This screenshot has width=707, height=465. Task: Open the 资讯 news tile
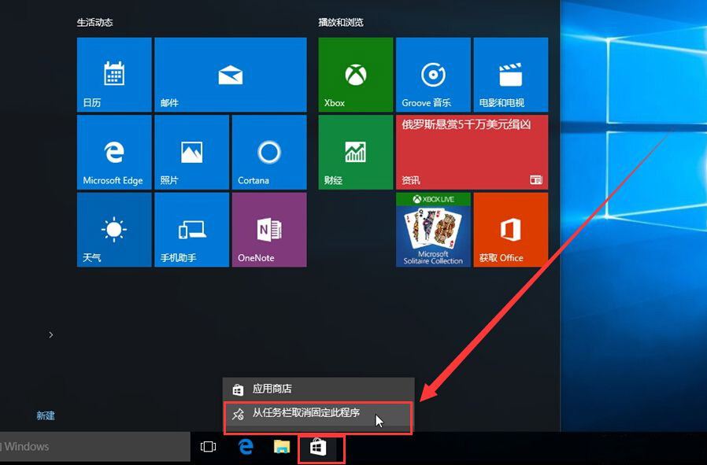click(472, 153)
